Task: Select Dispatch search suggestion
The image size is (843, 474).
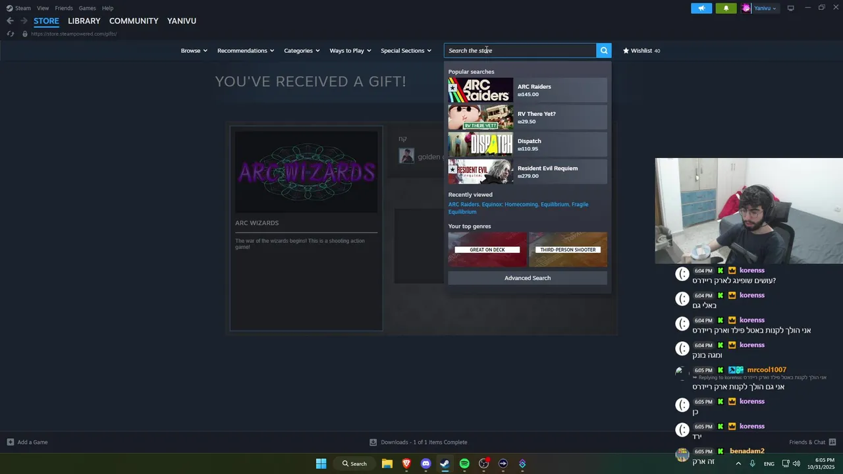Action: pyautogui.click(x=528, y=144)
